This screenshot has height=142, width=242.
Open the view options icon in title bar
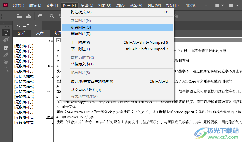tap(217, 5)
